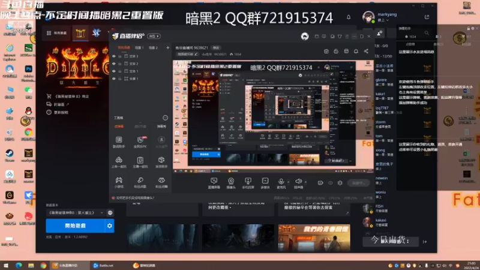Open the 上车一起玩 tool

pos(119,163)
